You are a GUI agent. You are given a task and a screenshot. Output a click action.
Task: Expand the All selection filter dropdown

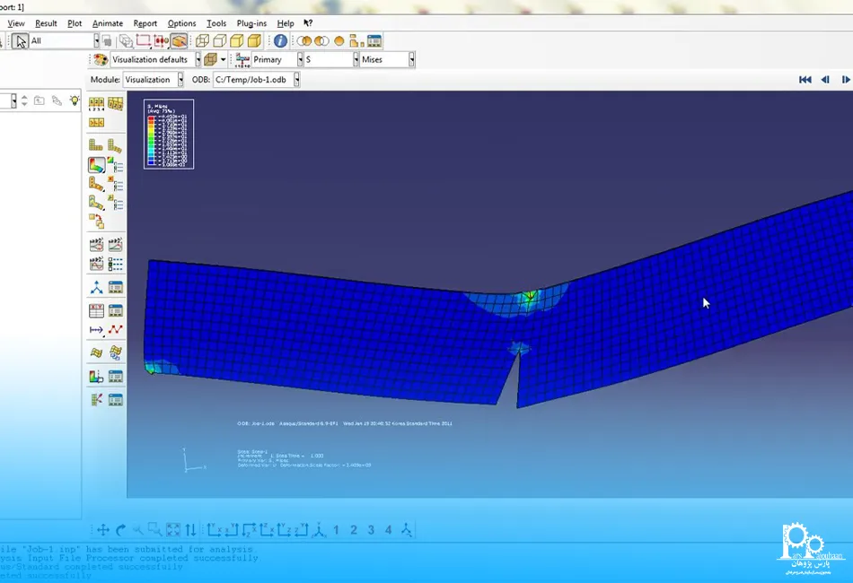pyautogui.click(x=96, y=40)
